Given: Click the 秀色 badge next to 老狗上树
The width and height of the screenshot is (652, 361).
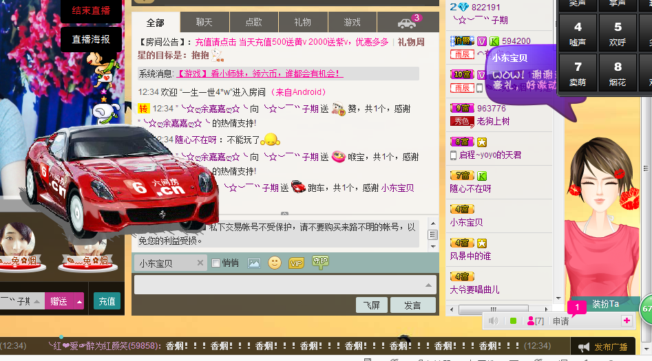Looking at the screenshot, I should [462, 121].
